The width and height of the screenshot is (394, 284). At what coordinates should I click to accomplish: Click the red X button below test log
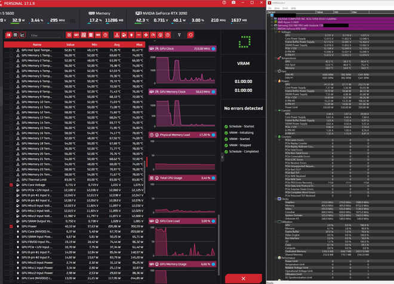[x=243, y=279]
